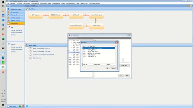Screen dimensions: 193x108
Task: Open Human Resource Development Fund icon
Action: [30, 55]
